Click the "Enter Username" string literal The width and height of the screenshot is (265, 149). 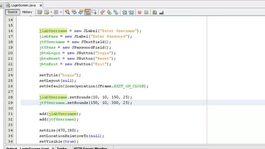click(x=118, y=31)
